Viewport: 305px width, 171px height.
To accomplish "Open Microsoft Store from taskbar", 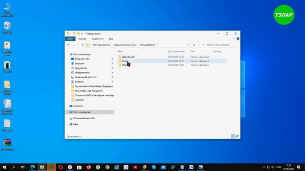I will click(x=79, y=167).
